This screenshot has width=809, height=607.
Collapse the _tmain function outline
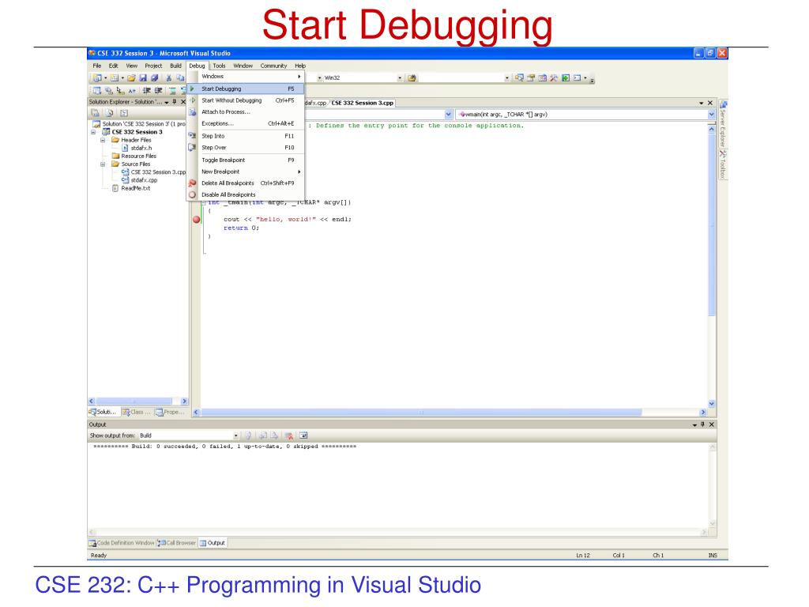204,202
